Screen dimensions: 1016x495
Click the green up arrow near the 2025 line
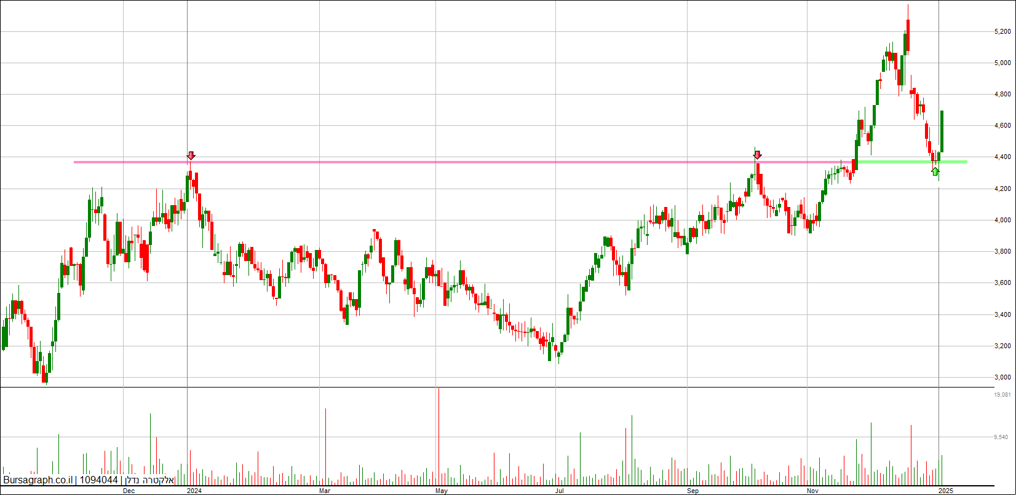935,171
